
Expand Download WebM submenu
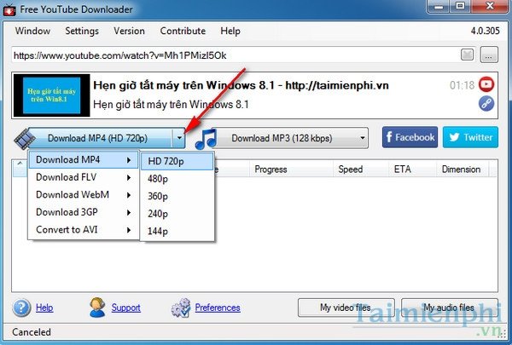coord(84,195)
